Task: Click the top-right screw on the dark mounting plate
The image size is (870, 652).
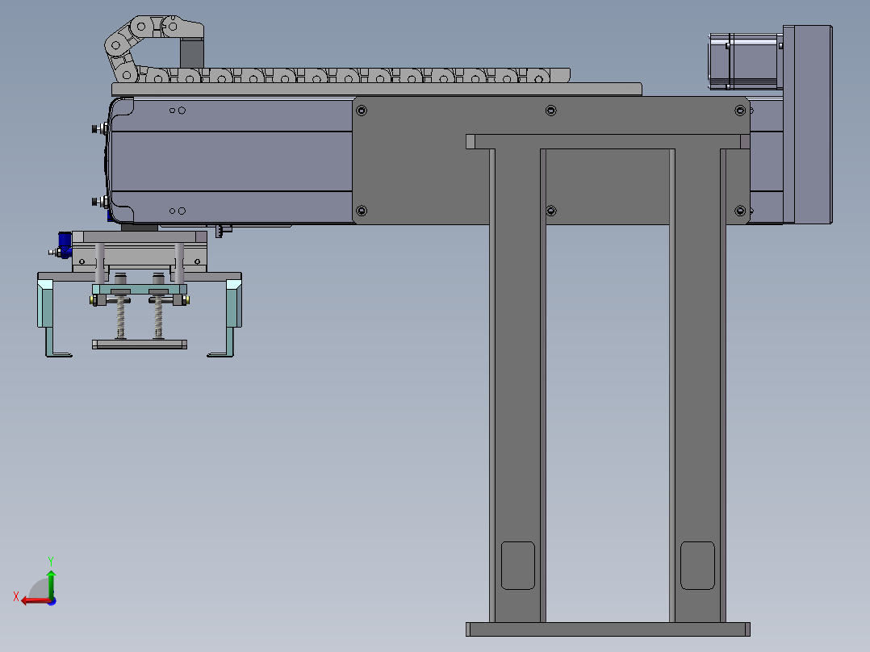Action: [x=739, y=111]
